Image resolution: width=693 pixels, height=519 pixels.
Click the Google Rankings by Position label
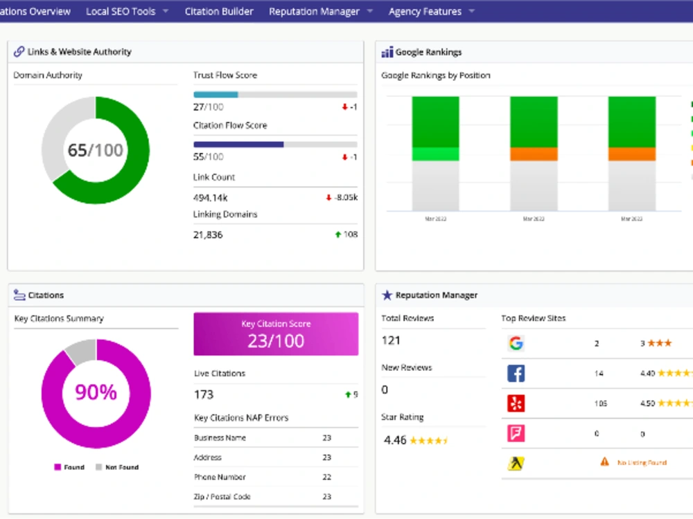(436, 75)
